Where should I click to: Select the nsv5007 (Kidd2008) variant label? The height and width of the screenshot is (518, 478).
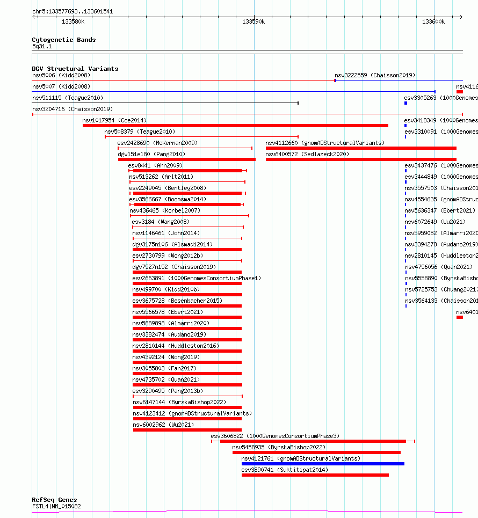61,86
